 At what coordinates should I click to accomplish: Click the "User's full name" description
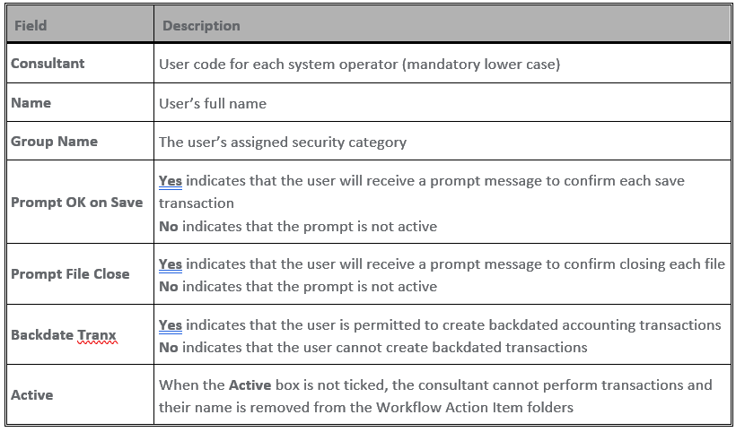(213, 103)
